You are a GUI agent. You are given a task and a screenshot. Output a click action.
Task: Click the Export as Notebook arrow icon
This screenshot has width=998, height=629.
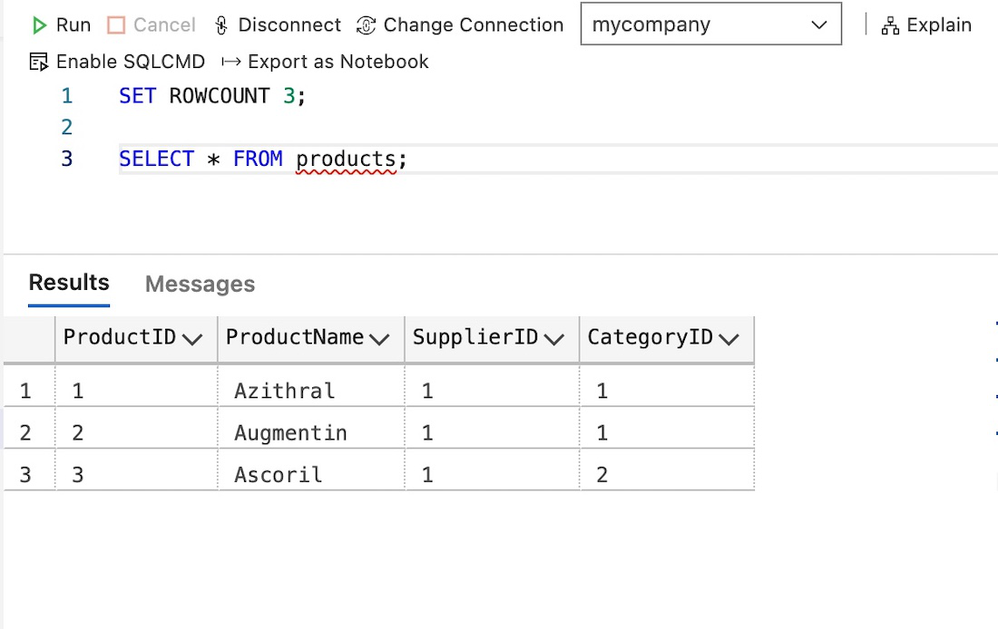click(231, 62)
